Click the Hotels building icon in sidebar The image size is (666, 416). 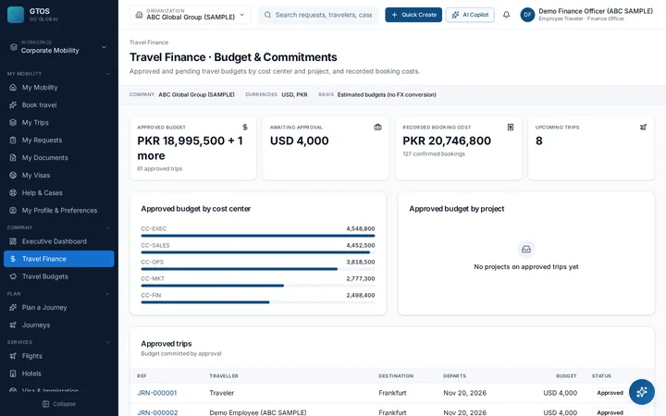tap(13, 373)
